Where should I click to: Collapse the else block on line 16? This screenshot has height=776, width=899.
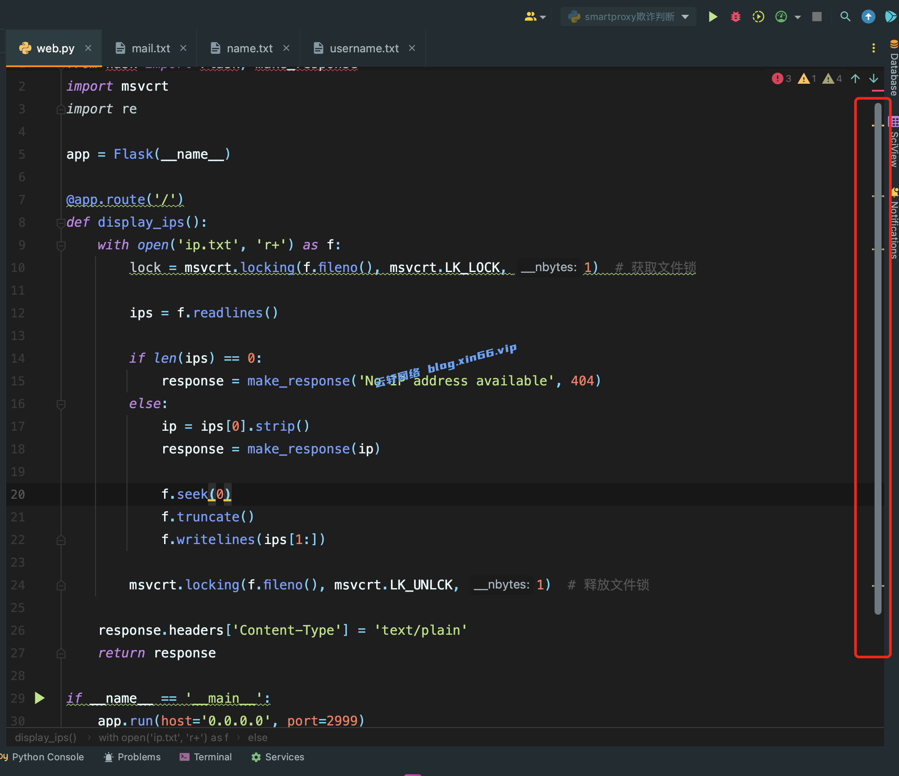click(61, 404)
